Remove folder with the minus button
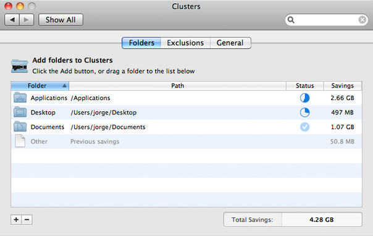This screenshot has height=236, width=373. (x=27, y=219)
